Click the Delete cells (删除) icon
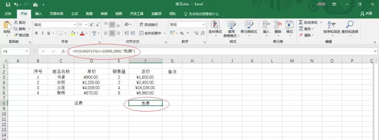The width and height of the screenshot is (379, 140). 278,25
